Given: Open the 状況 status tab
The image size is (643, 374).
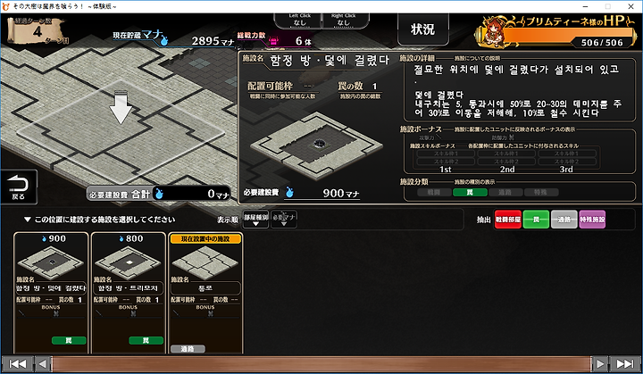Looking at the screenshot, I should [422, 29].
